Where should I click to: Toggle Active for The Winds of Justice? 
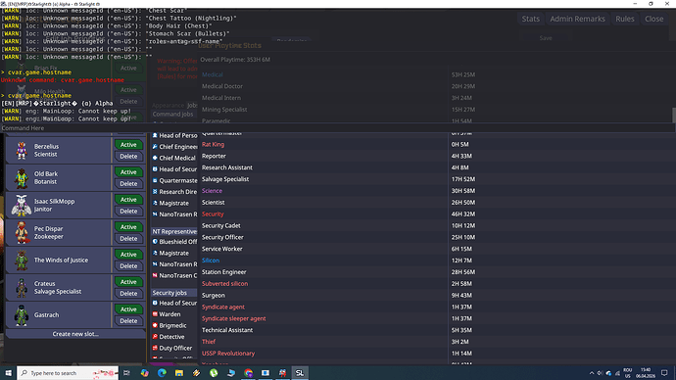128,255
